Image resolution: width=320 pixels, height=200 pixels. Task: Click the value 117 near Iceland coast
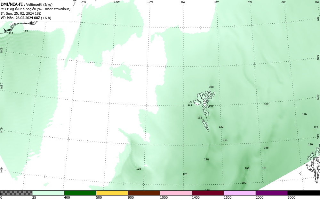11,33
